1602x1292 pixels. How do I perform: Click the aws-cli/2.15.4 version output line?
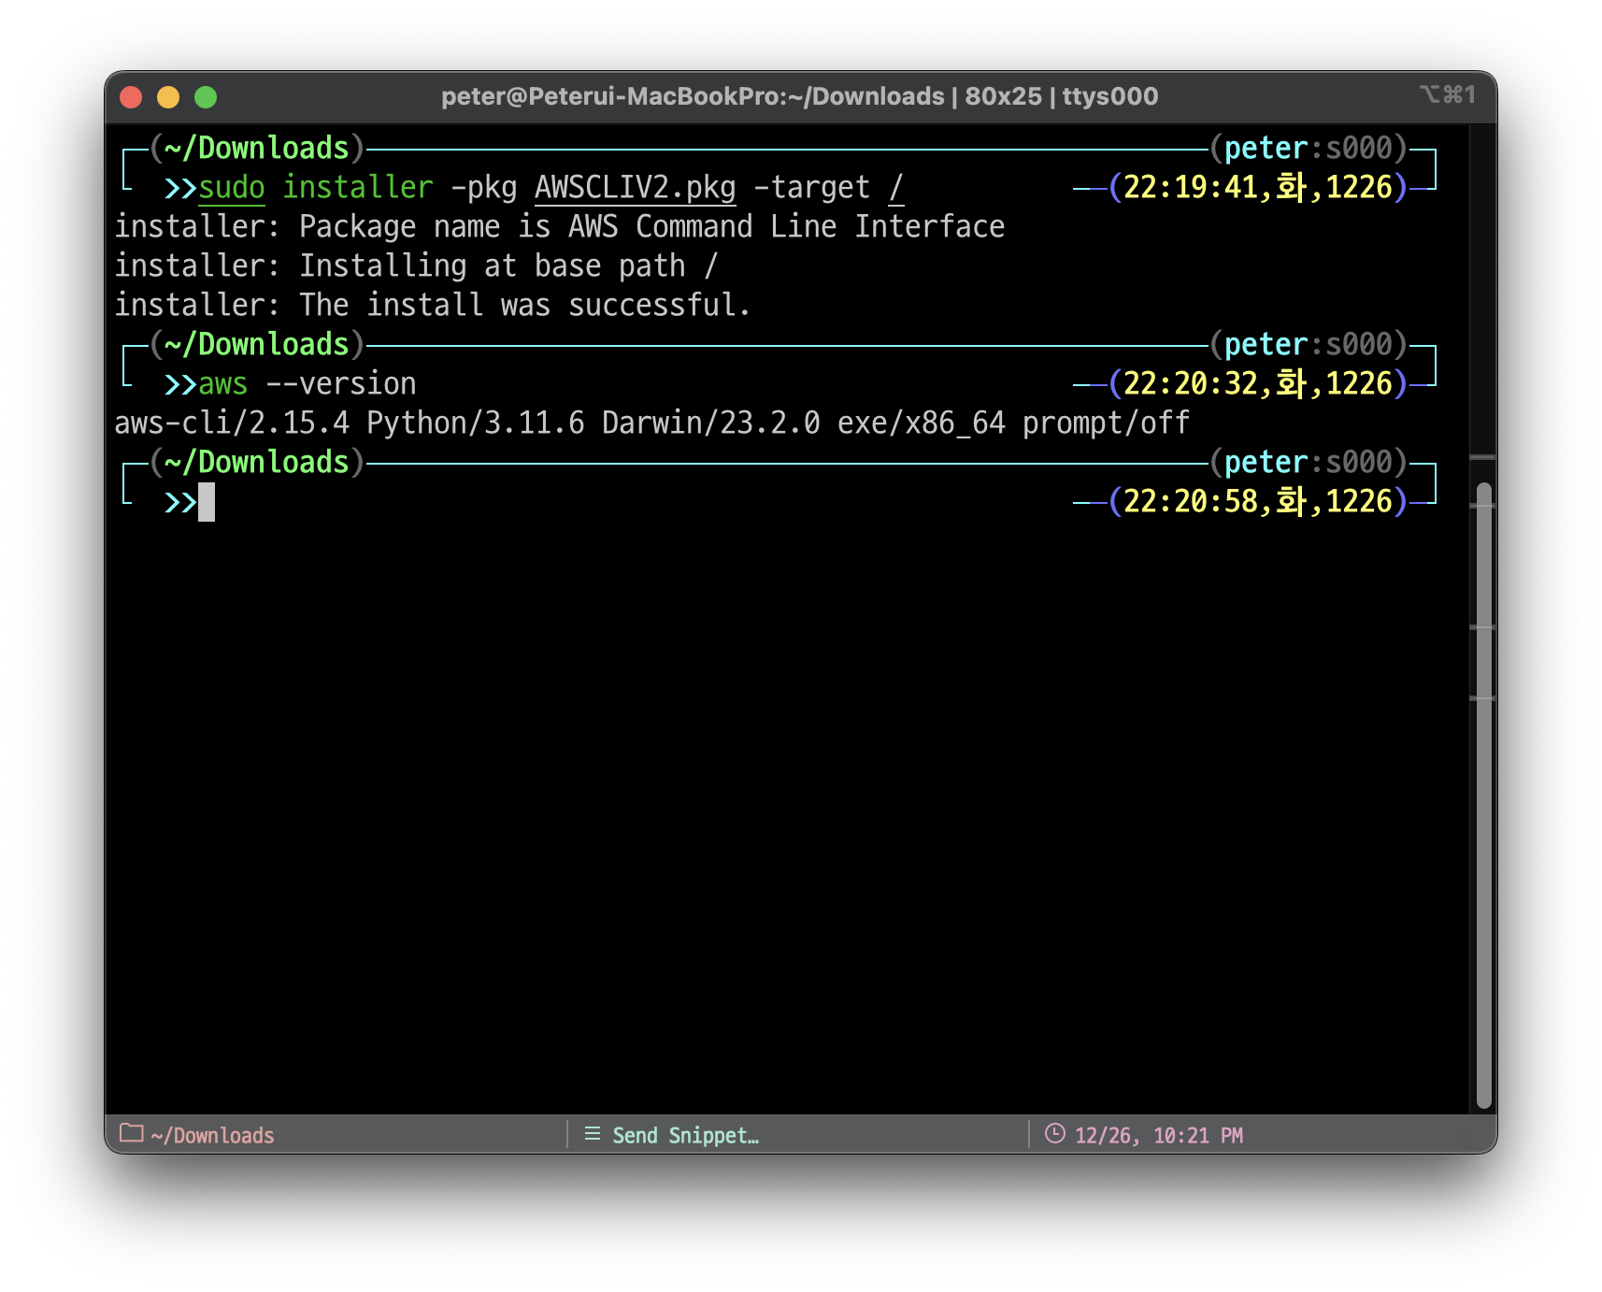(x=651, y=423)
